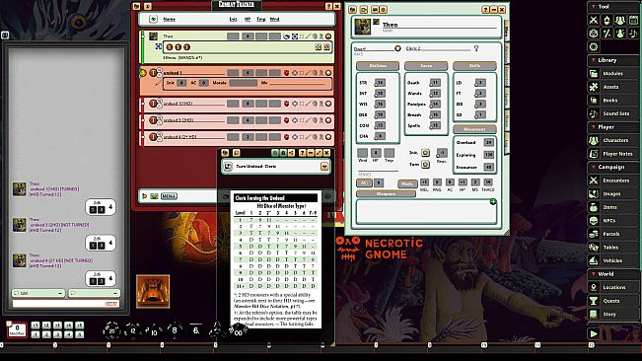
Task: Pick the d10 die
Action: 154,330
